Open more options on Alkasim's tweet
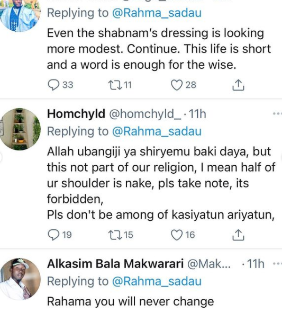Viewport: 282px width, 312px height. click(x=277, y=264)
